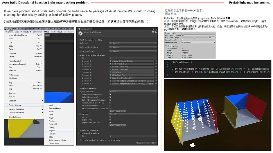
Task: Enable Realtime Directional Specular checkbox
Action: (110, 108)
